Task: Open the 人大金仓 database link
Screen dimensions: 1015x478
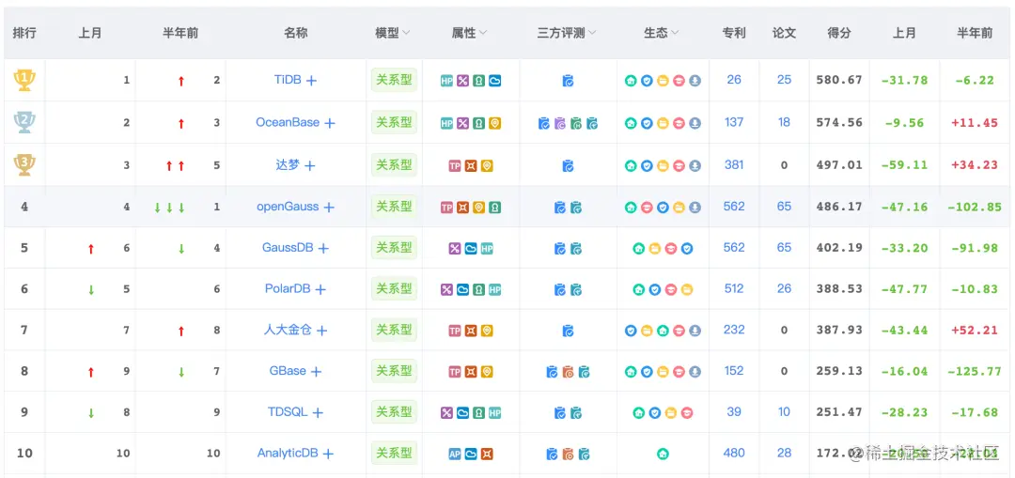Action: point(289,330)
